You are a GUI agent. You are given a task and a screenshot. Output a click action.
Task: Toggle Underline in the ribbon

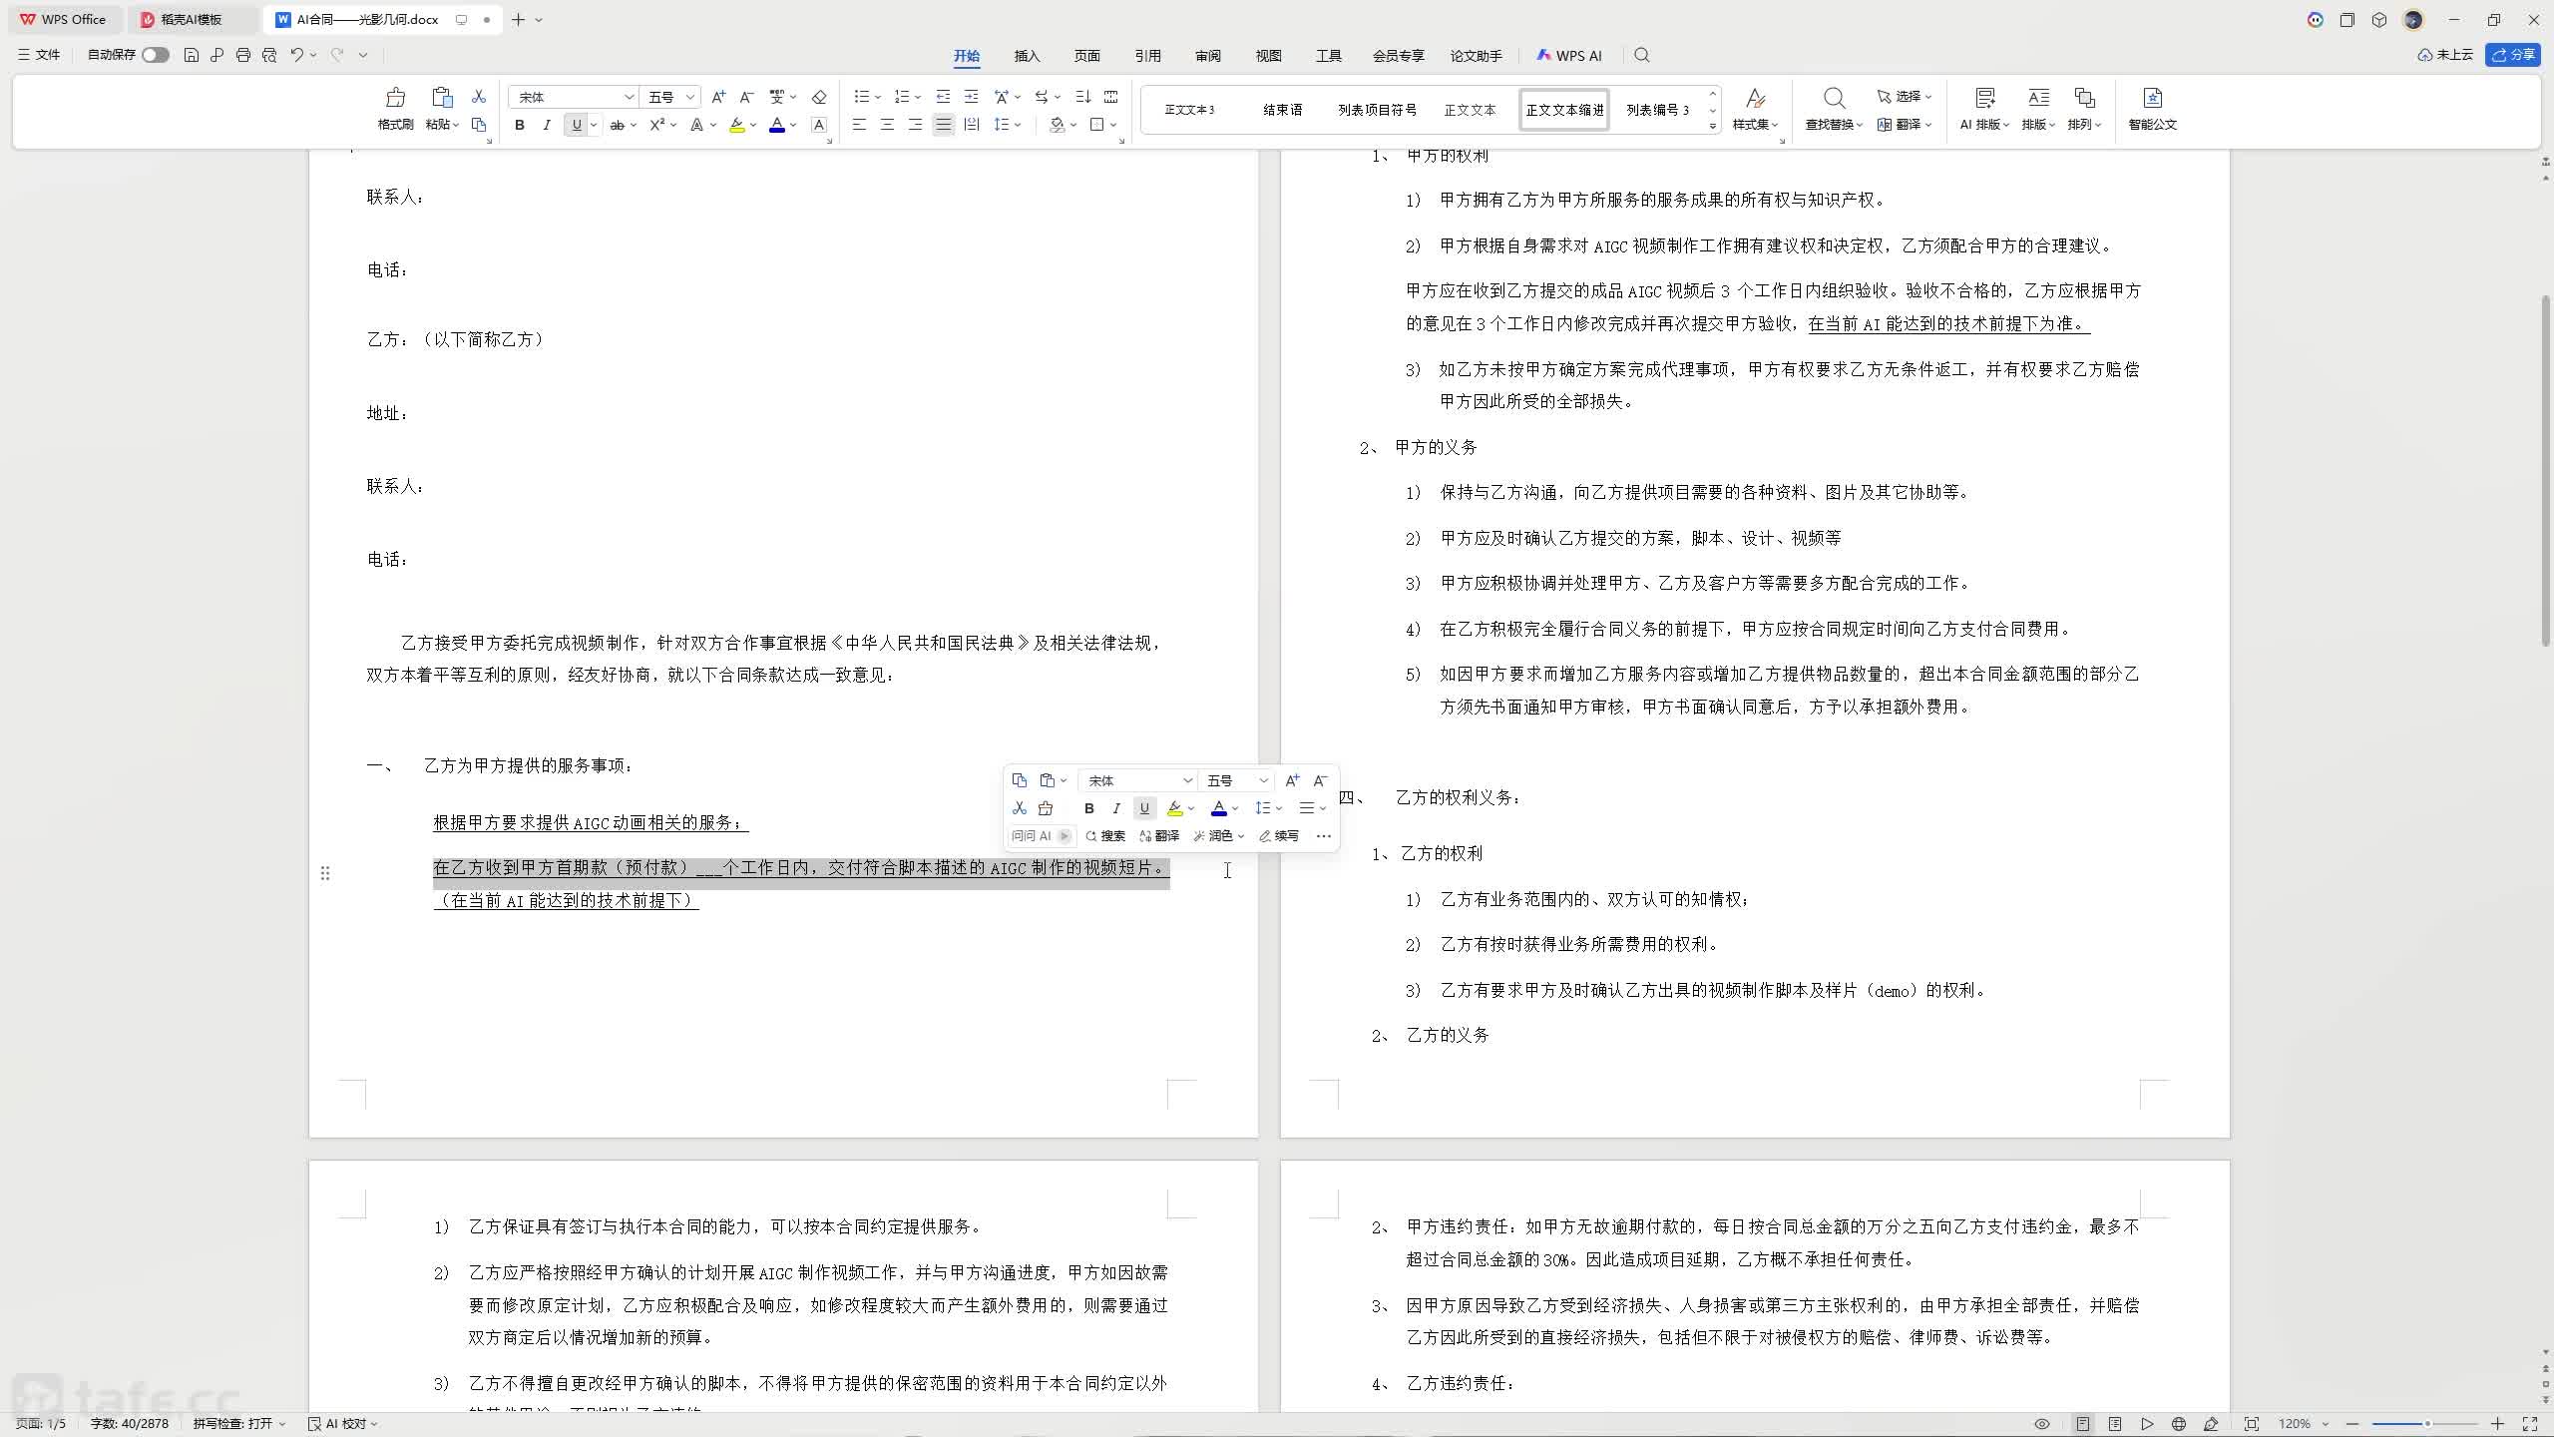[576, 125]
